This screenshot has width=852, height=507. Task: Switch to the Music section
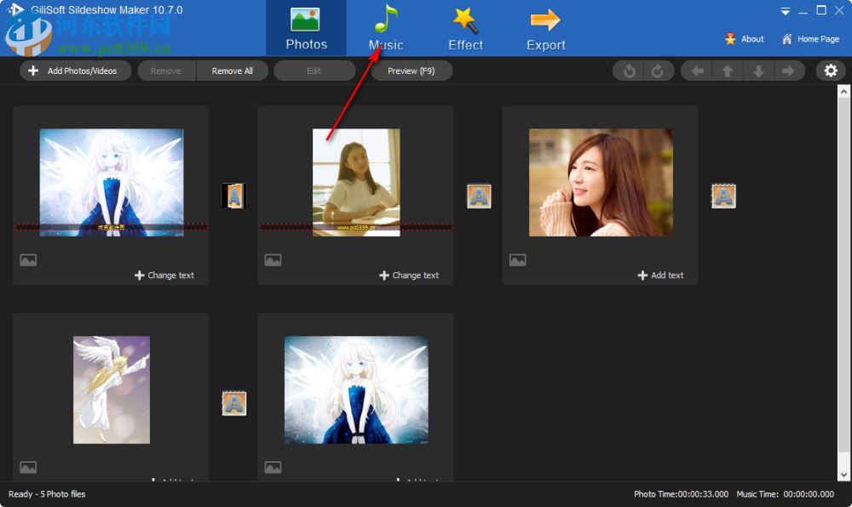(385, 26)
